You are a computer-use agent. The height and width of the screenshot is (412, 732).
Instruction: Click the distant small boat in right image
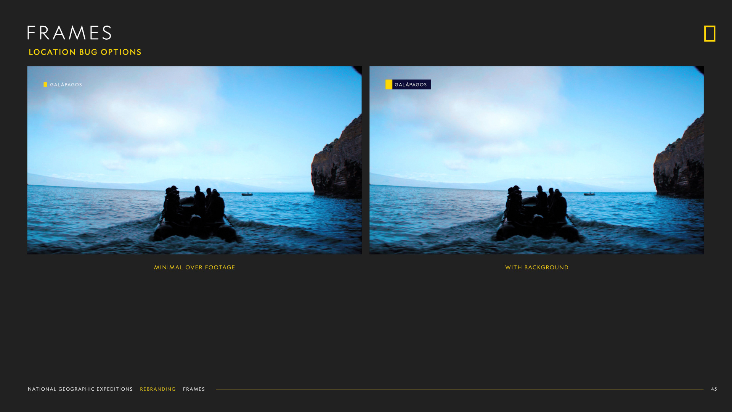[x=589, y=194]
